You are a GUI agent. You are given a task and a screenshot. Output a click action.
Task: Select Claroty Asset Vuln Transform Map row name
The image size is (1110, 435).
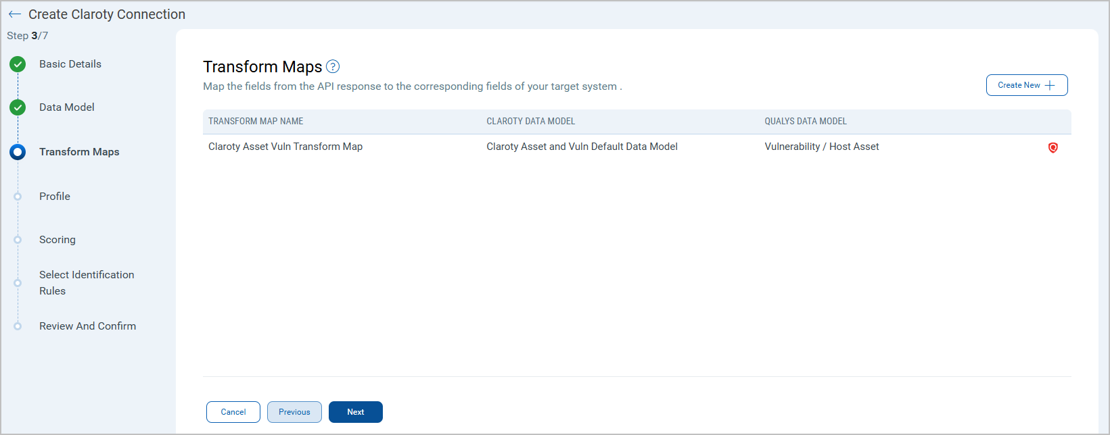(x=285, y=147)
